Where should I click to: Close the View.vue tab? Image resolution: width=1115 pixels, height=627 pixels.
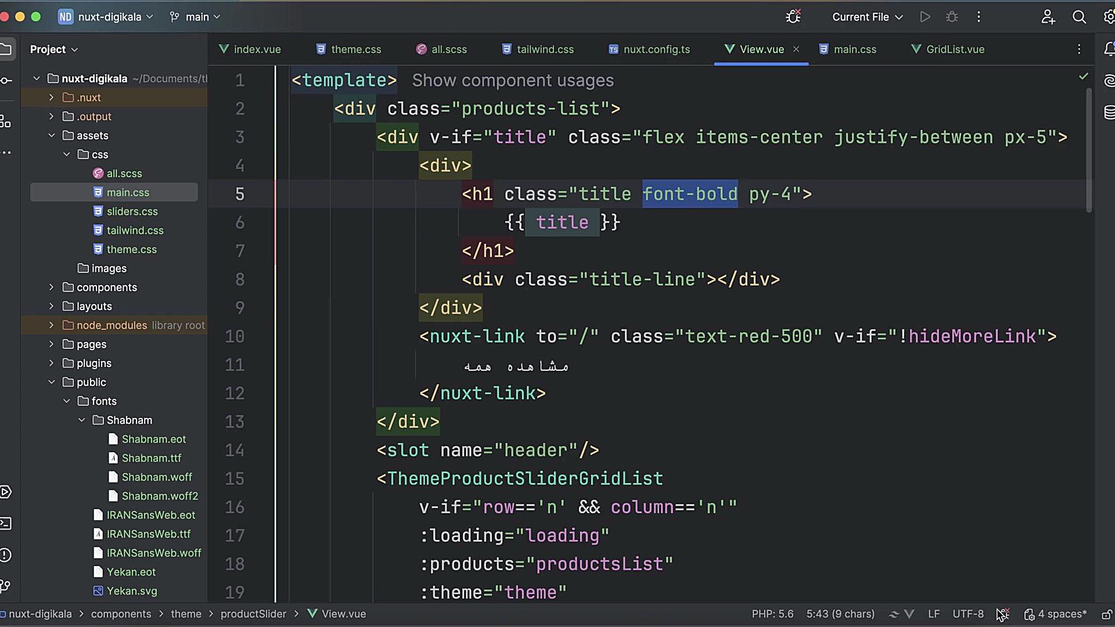796,49
